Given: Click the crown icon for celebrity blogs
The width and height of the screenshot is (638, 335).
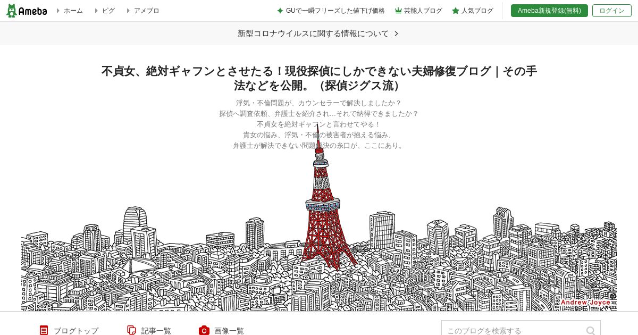Looking at the screenshot, I should (x=398, y=11).
